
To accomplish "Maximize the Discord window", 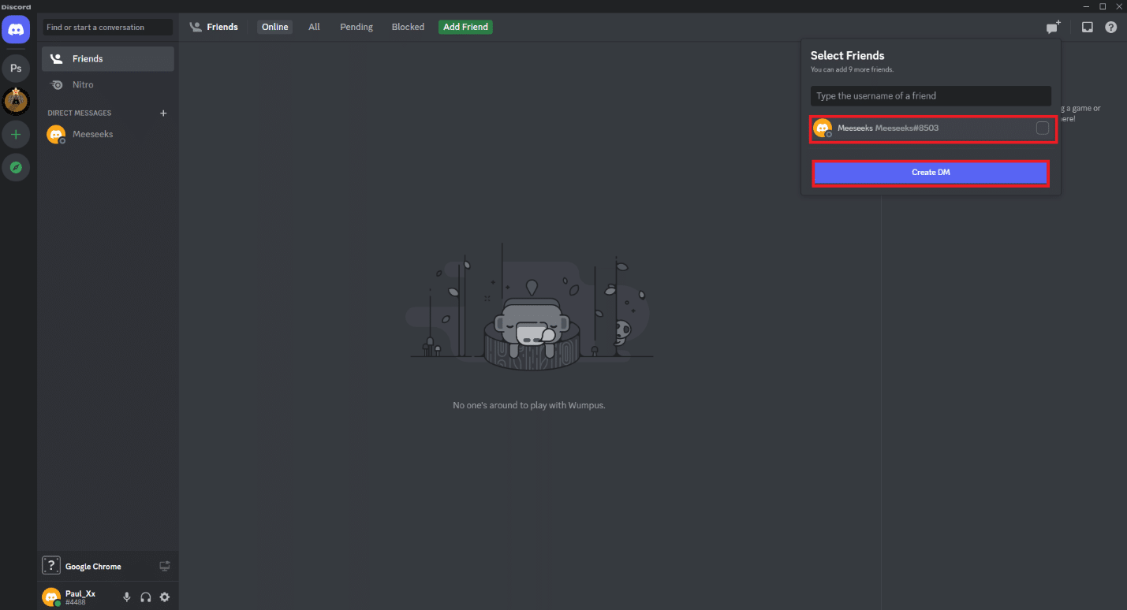I will [1102, 6].
